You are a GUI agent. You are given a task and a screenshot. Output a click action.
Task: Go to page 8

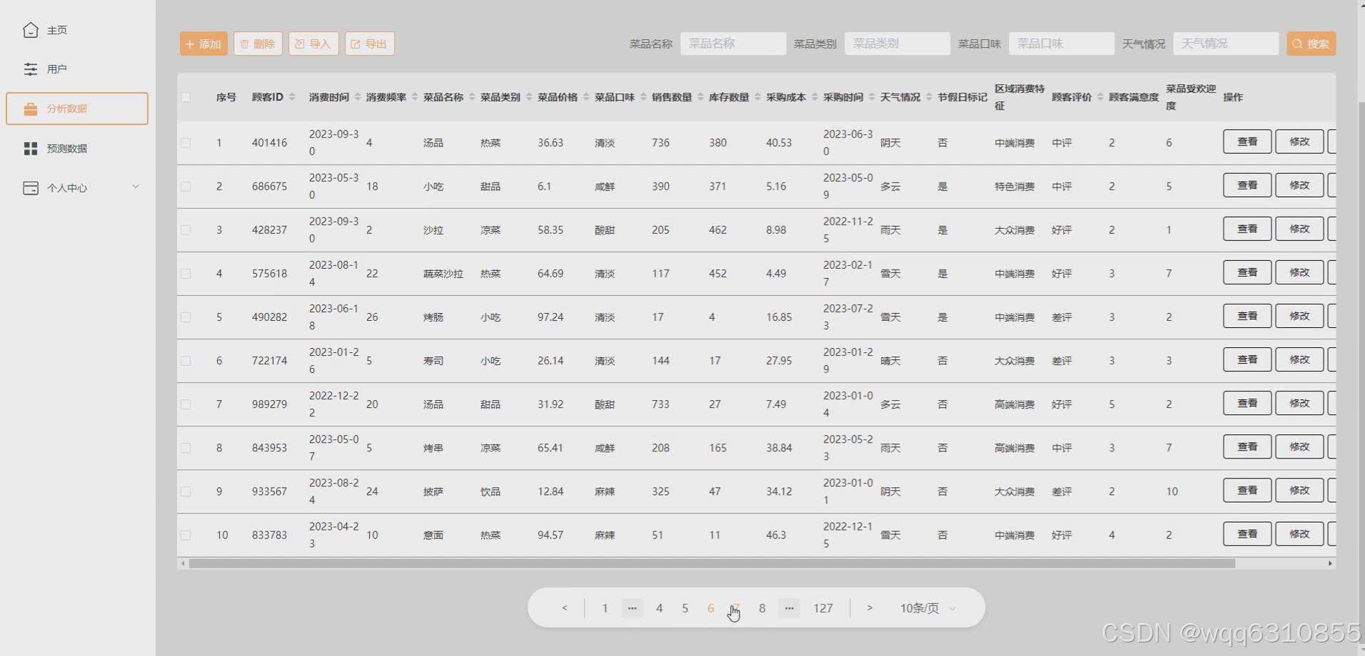[x=762, y=608]
